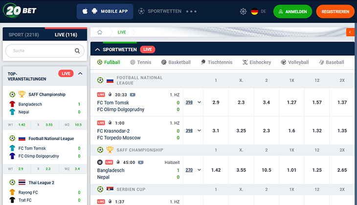
Task: Open Football National League in sidebar
Action: click(x=51, y=139)
